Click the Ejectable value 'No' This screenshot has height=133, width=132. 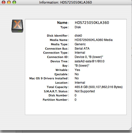point(77,74)
